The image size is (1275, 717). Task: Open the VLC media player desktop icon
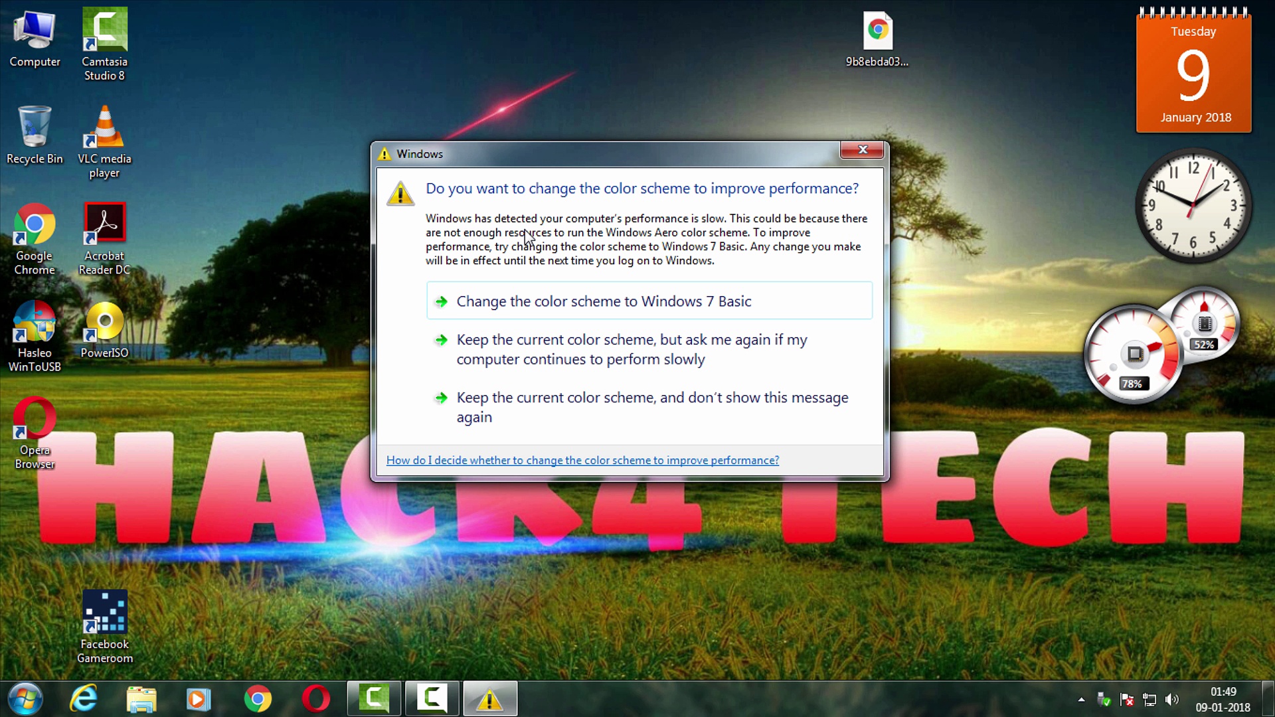pos(104,129)
